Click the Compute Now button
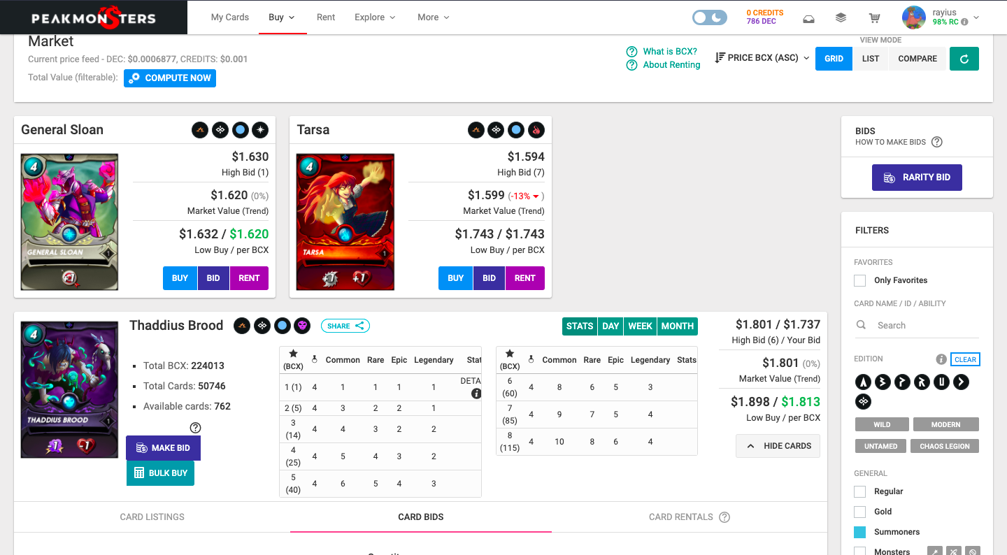This screenshot has height=555, width=1007. point(170,78)
